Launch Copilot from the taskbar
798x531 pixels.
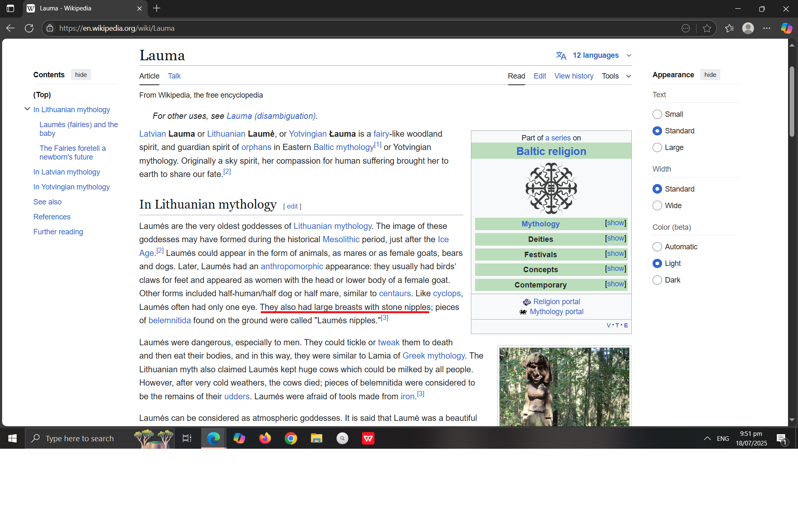239,438
